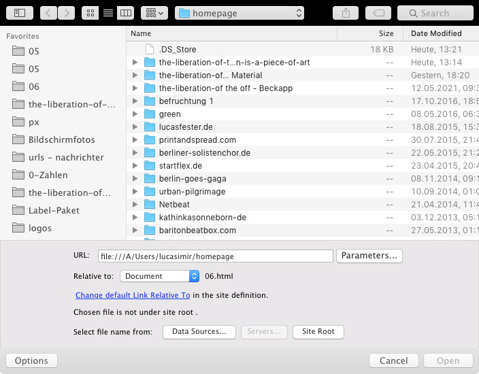The height and width of the screenshot is (374, 479).
Task: Sort by the Date Modified column header
Action: point(441,33)
